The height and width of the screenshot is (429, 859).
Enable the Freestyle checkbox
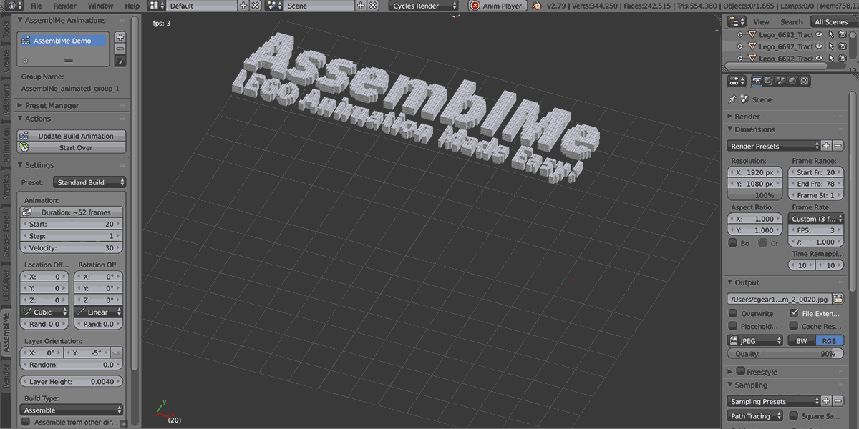(x=741, y=372)
